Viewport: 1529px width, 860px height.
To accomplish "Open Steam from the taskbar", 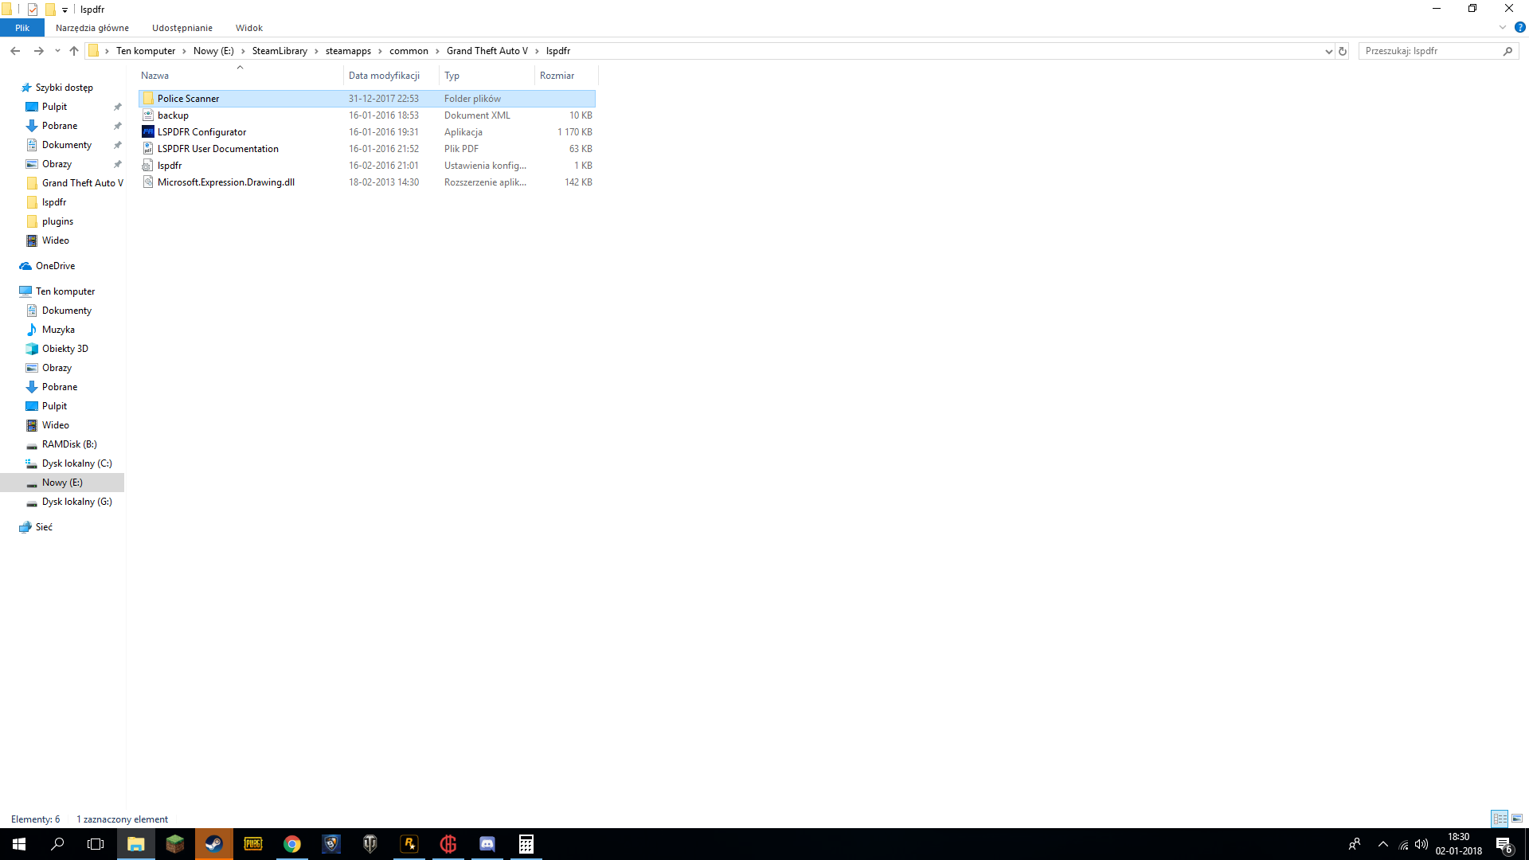I will 213,844.
